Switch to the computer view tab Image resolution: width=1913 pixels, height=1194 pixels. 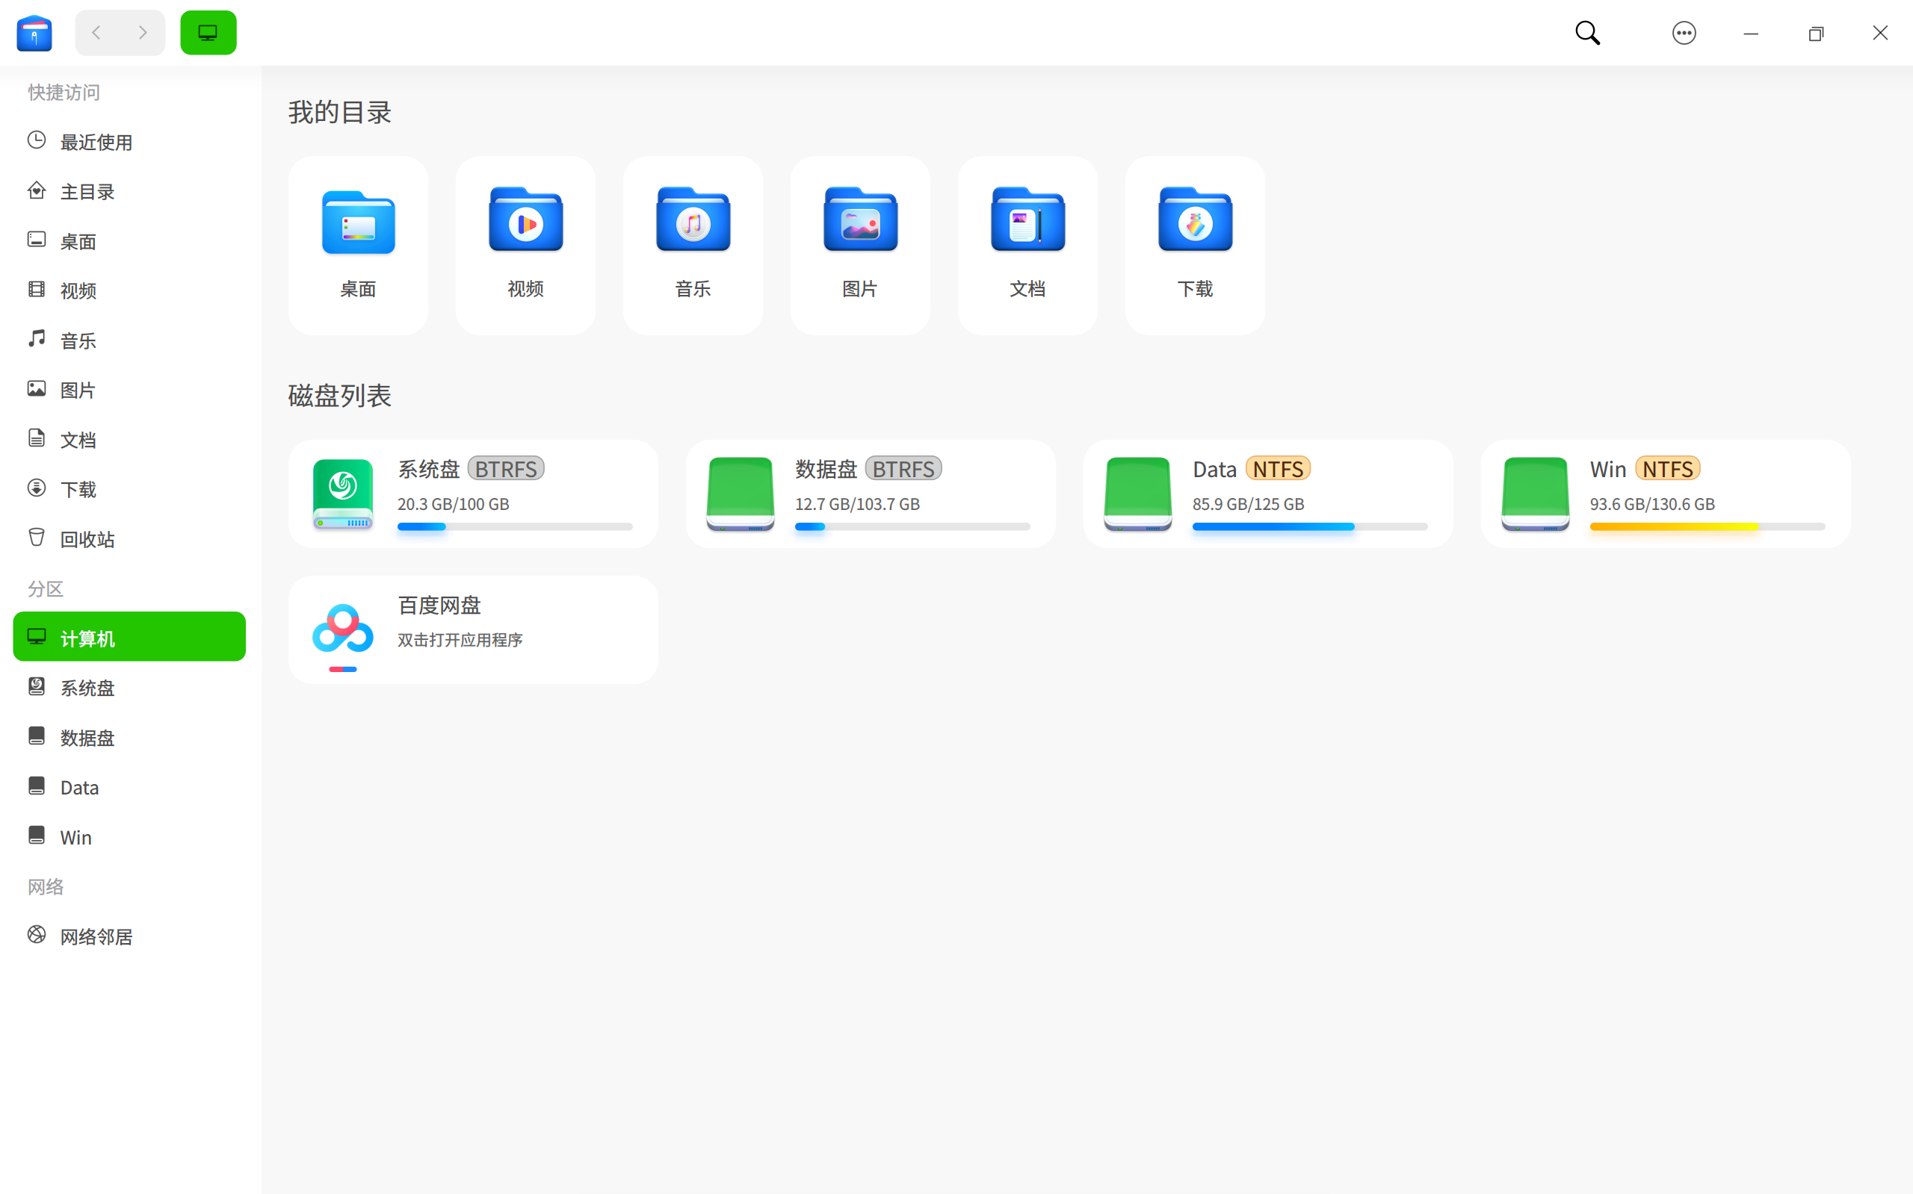pos(208,32)
